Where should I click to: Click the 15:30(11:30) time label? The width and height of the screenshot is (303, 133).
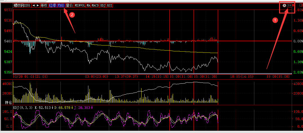(x=206, y=77)
